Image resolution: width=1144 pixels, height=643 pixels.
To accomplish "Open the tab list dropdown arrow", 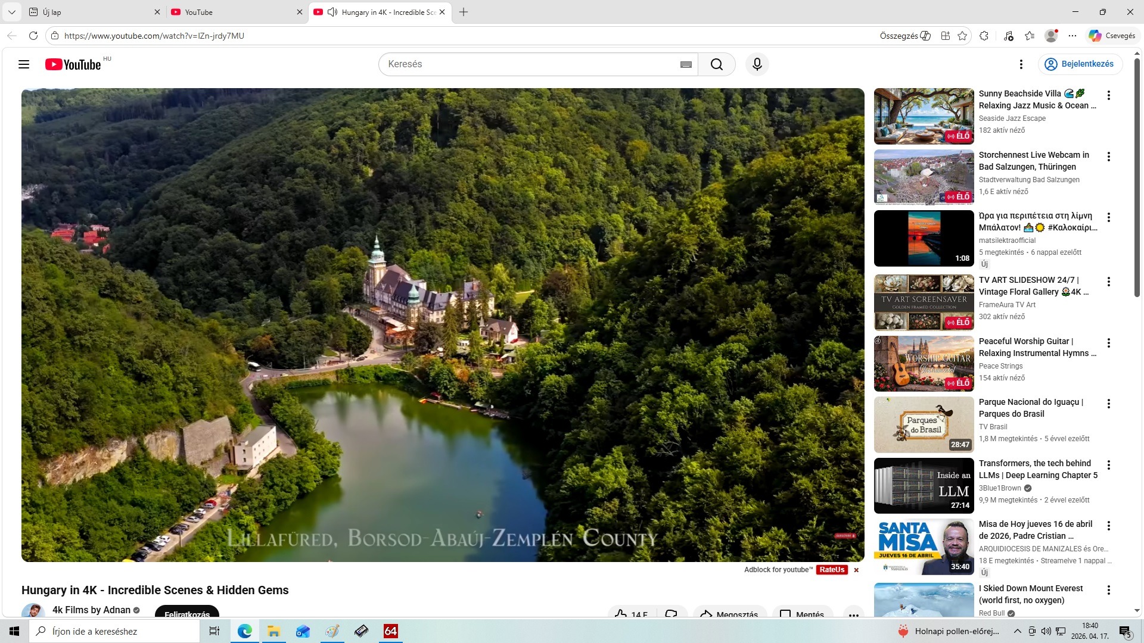I will pyautogui.click(x=11, y=12).
